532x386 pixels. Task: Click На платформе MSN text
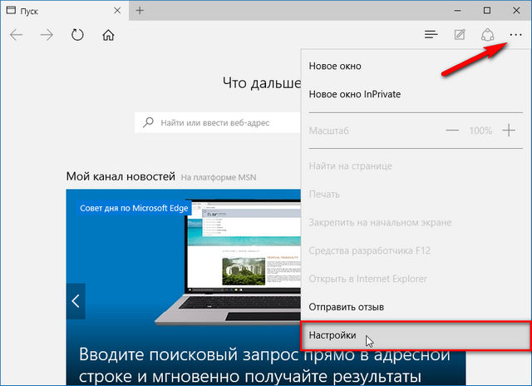[219, 177]
